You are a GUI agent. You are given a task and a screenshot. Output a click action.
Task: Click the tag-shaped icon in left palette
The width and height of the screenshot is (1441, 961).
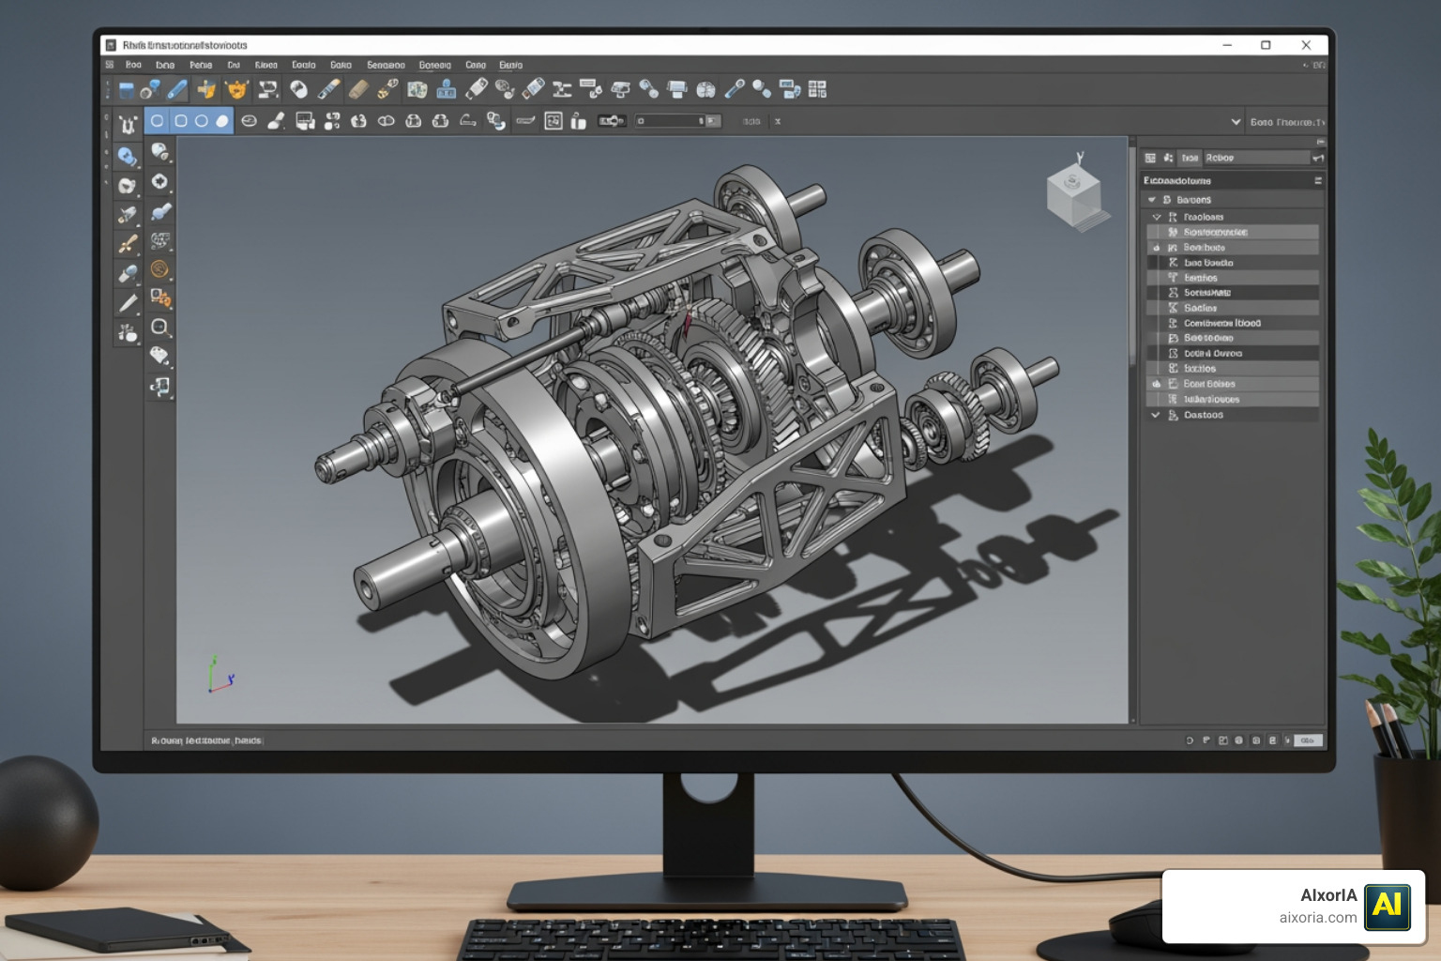[159, 357]
